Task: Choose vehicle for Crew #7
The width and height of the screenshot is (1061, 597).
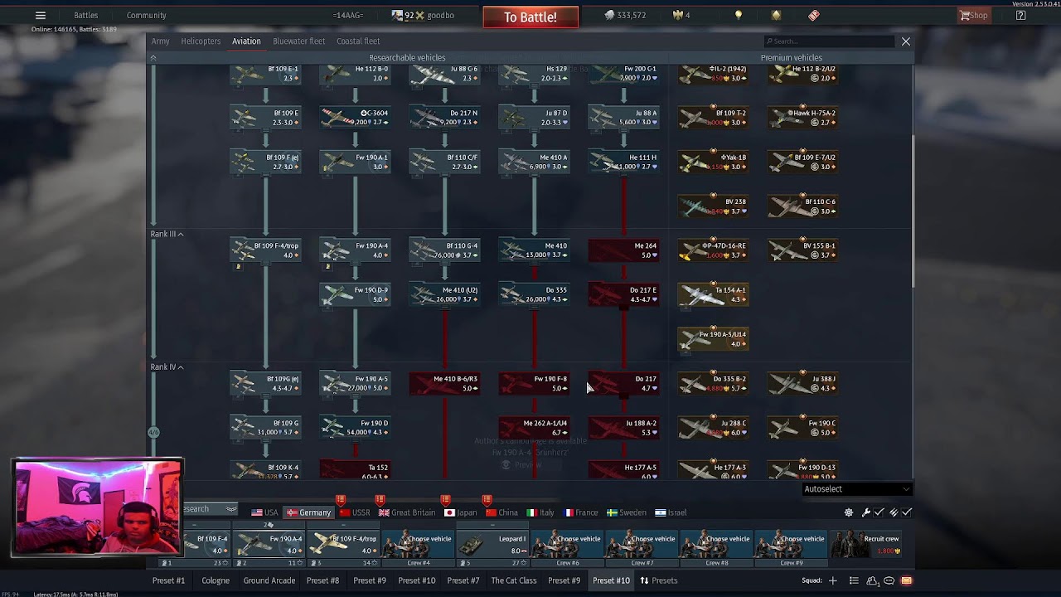Action: pyautogui.click(x=642, y=545)
